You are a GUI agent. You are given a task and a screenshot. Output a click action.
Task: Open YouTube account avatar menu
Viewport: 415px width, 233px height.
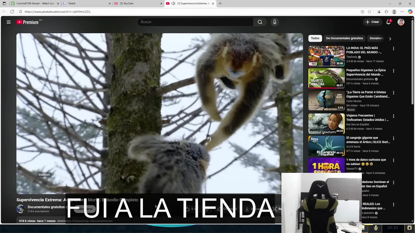point(401,22)
